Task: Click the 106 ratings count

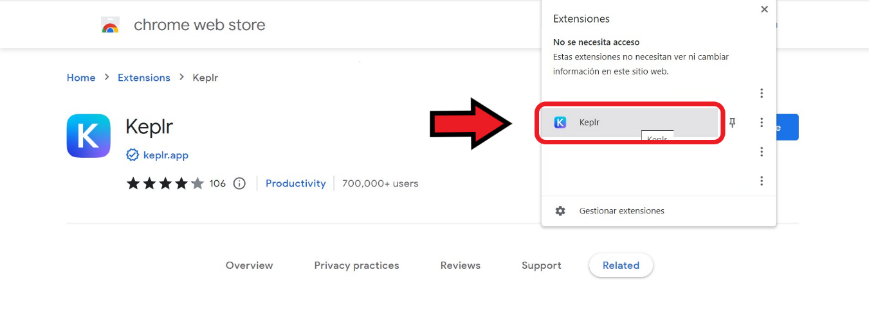Action: click(217, 183)
